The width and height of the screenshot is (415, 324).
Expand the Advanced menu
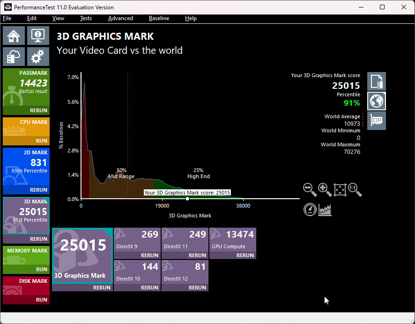120,18
